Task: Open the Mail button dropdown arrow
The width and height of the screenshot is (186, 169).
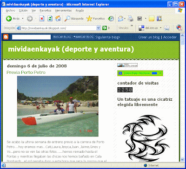Action: [x=125, y=19]
